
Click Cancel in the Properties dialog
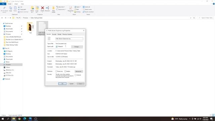pyautogui.click(x=71, y=84)
